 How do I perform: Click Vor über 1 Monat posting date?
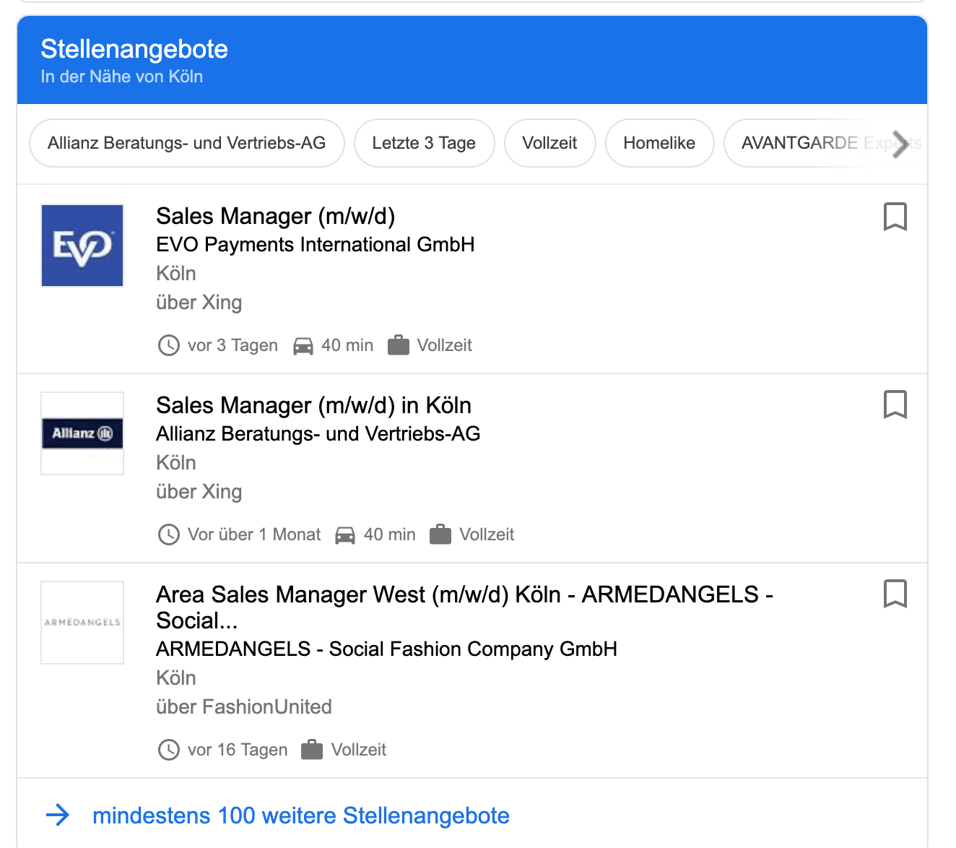(x=254, y=535)
